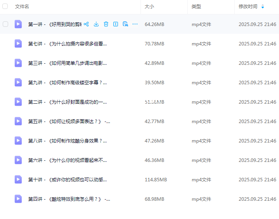Click the AI file icon on 第一讲 row

pyautogui.click(x=125, y=24)
